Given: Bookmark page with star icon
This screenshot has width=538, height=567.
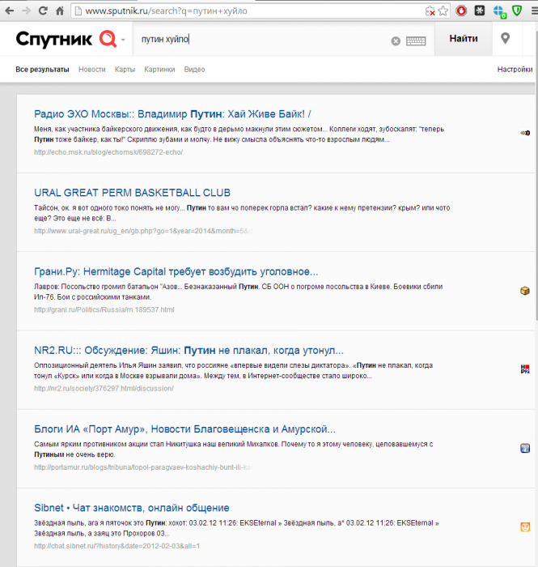Looking at the screenshot, I should (x=443, y=11).
